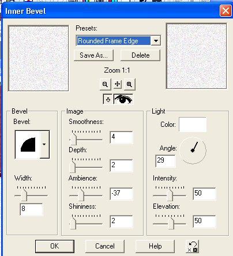Click the zoom in magnifier icon
Image resolution: width=233 pixels, height=256 pixels.
point(130,84)
